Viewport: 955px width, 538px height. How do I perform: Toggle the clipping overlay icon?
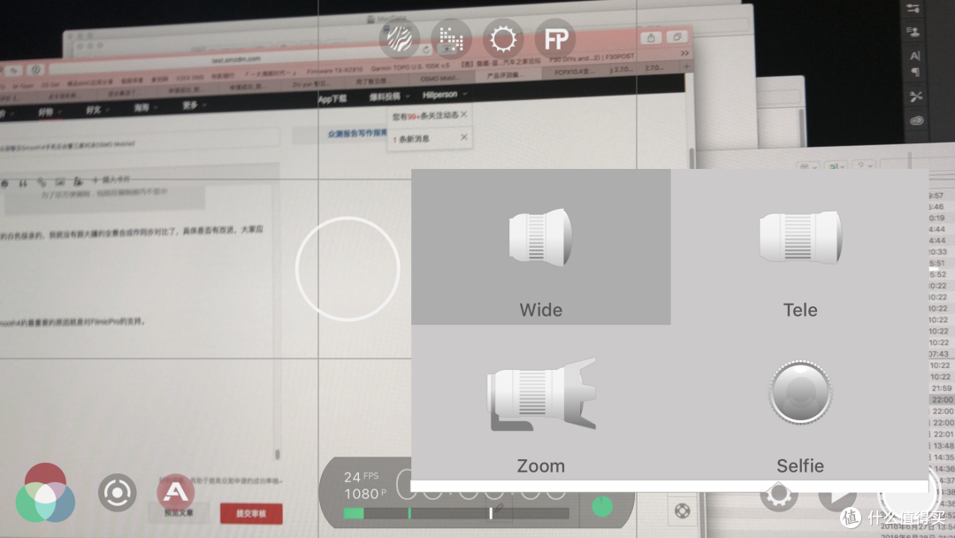pyautogui.click(x=451, y=39)
